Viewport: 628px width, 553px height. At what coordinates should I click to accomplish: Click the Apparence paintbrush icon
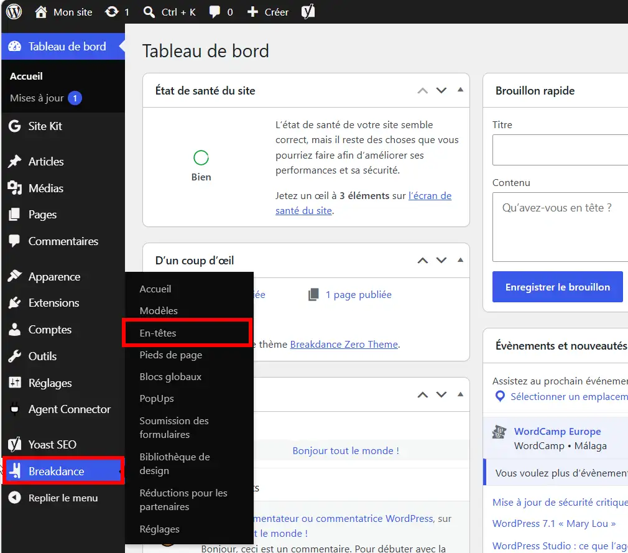15,276
